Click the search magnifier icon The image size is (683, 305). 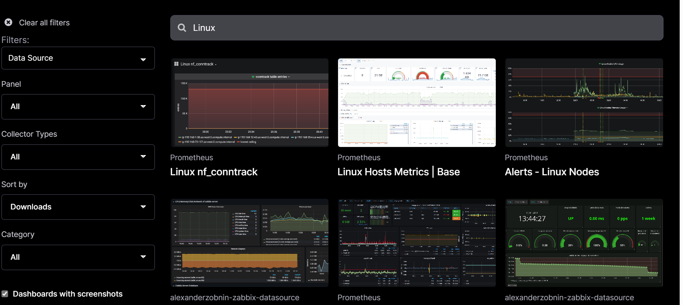point(182,28)
